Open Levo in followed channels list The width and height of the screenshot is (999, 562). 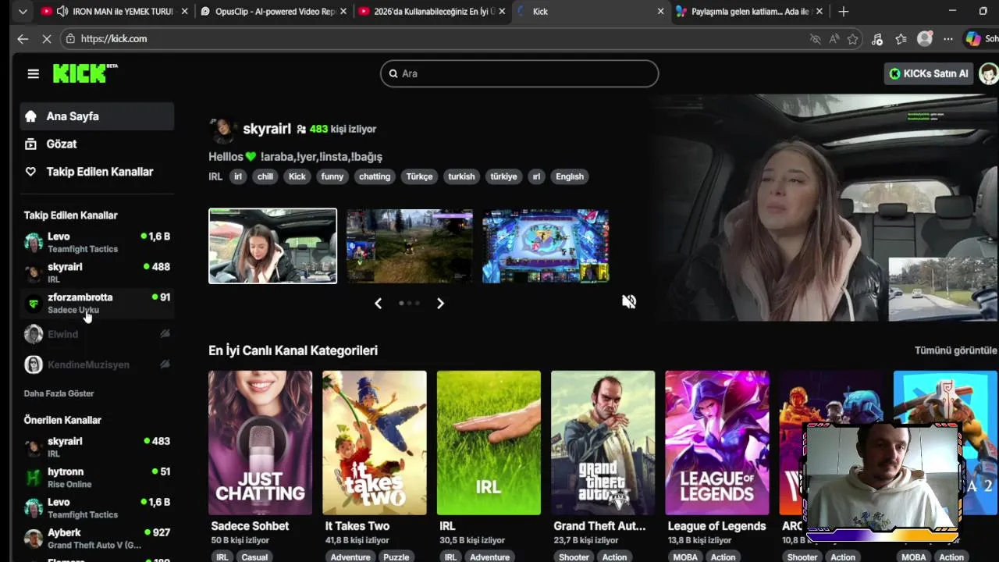pos(97,242)
